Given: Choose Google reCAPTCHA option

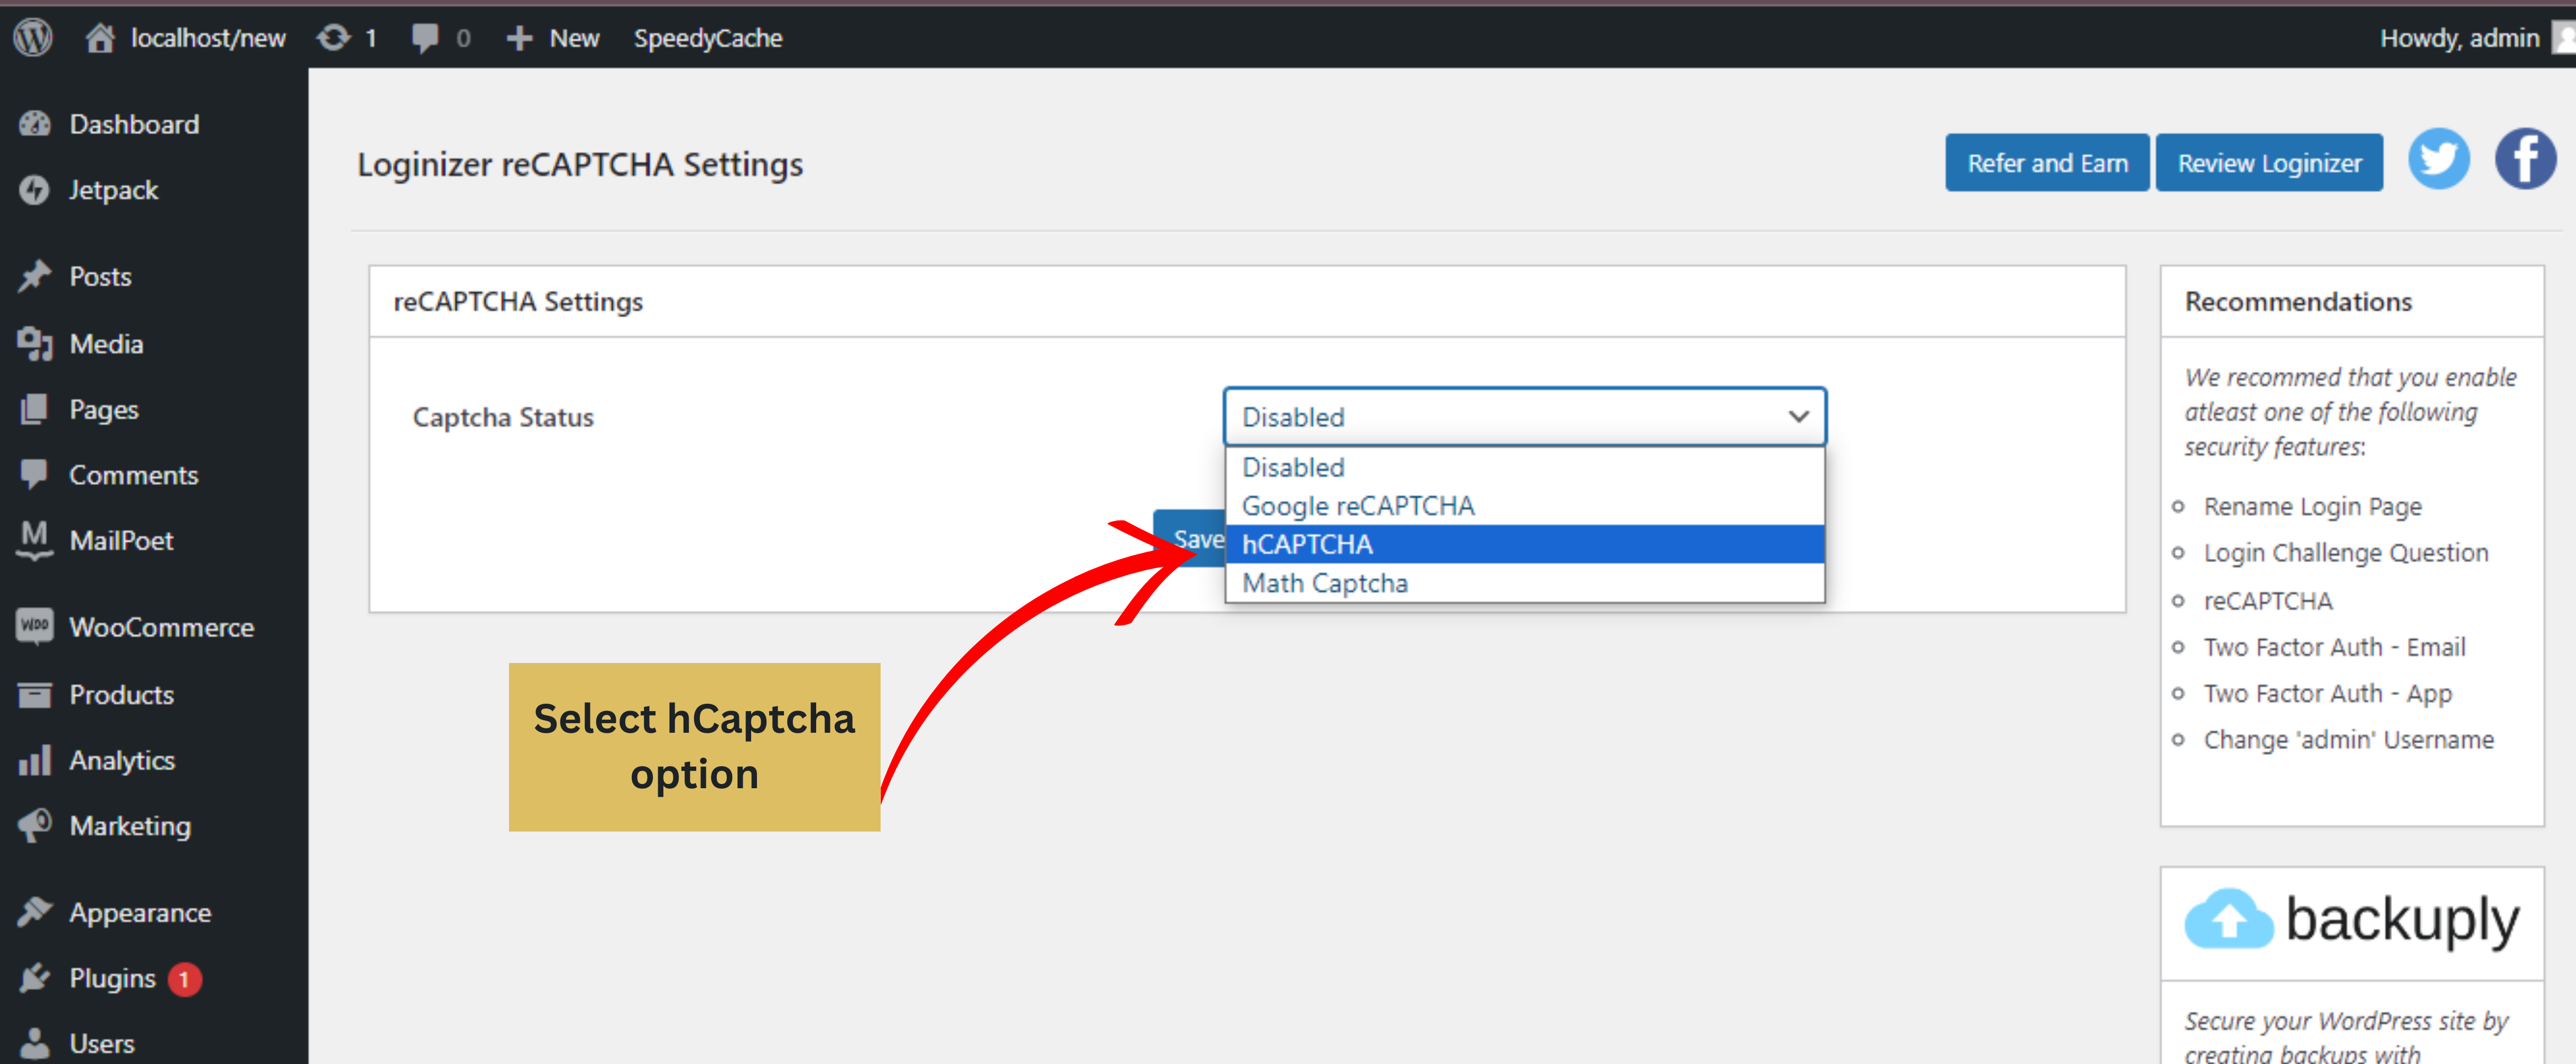Looking at the screenshot, I should point(1524,506).
